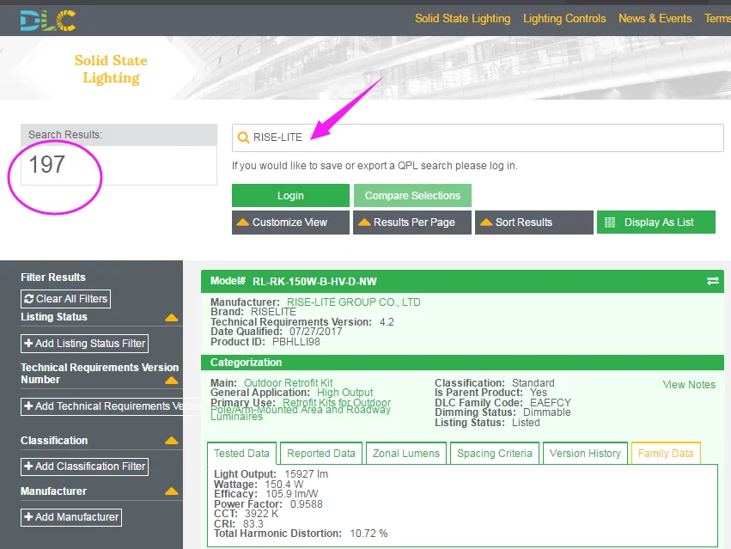Screen dimensions: 731x549
Task: Click the DLC logo
Action: pyautogui.click(x=48, y=21)
